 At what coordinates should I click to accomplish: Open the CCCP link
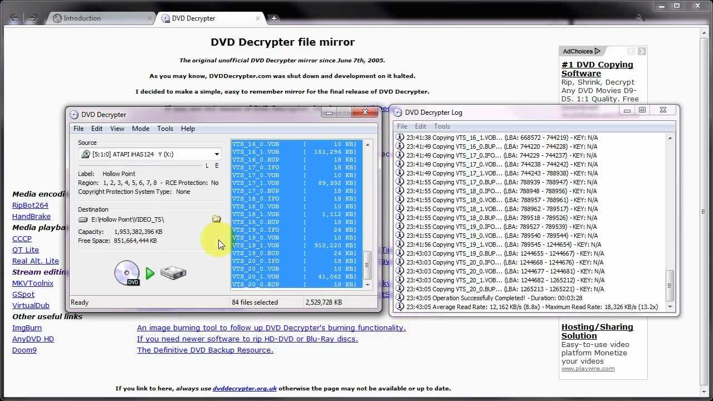coord(22,239)
